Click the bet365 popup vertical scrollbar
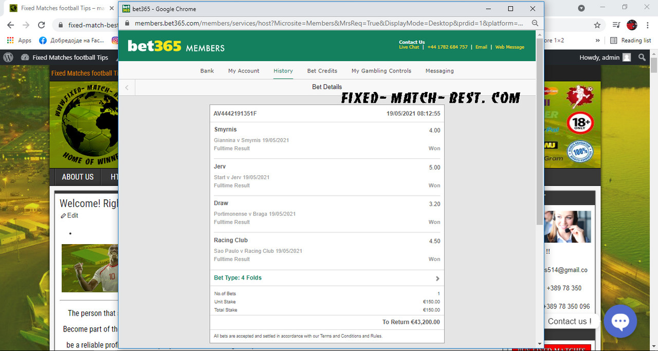The image size is (658, 351). [x=539, y=131]
